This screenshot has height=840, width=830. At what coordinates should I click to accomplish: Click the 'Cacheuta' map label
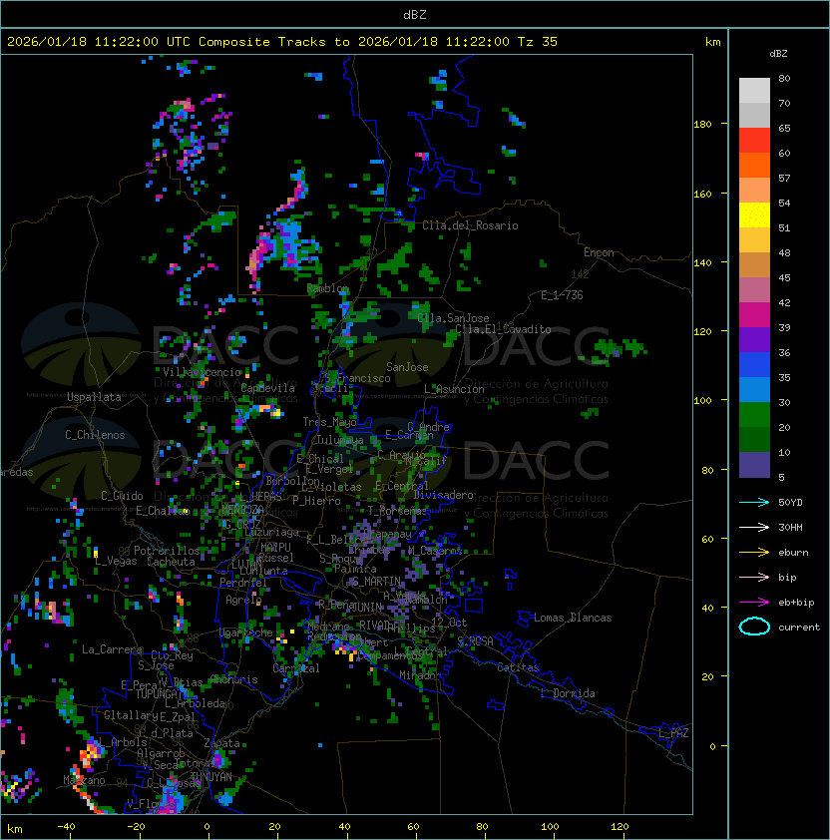pyautogui.click(x=171, y=562)
